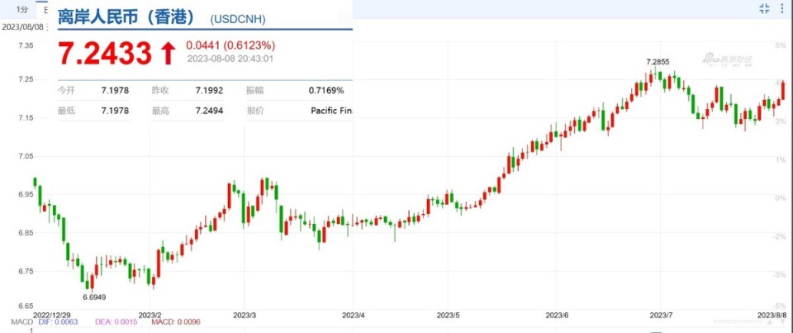Viewport: 793px width, 333px height.
Task: Select the DEA indicator label
Action: pos(116,321)
